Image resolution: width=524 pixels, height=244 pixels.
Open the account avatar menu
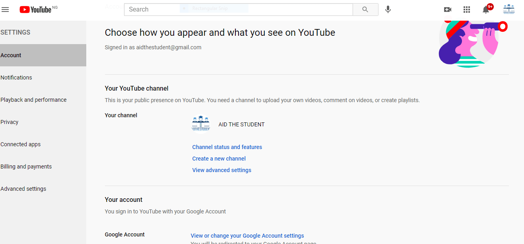[509, 9]
